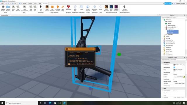Click the taskbar search box
187x105 pixels.
click(x=21, y=103)
